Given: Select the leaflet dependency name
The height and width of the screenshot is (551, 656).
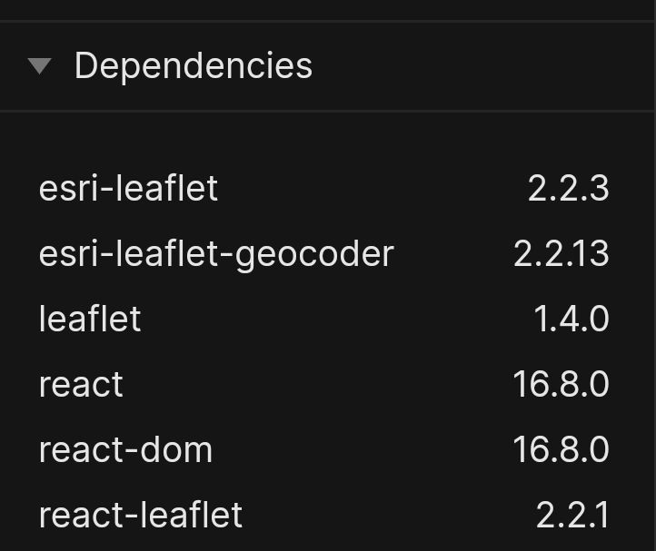Looking at the screenshot, I should click(x=90, y=319).
